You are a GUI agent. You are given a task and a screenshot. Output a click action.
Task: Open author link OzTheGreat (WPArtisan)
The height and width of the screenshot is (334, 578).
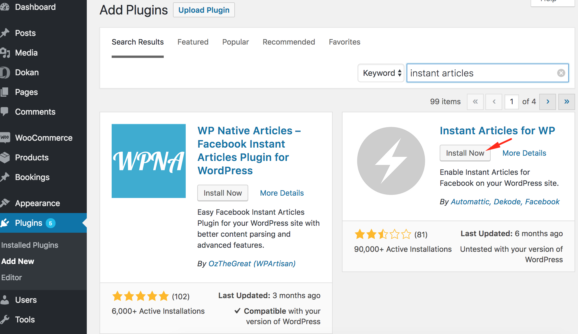click(252, 264)
